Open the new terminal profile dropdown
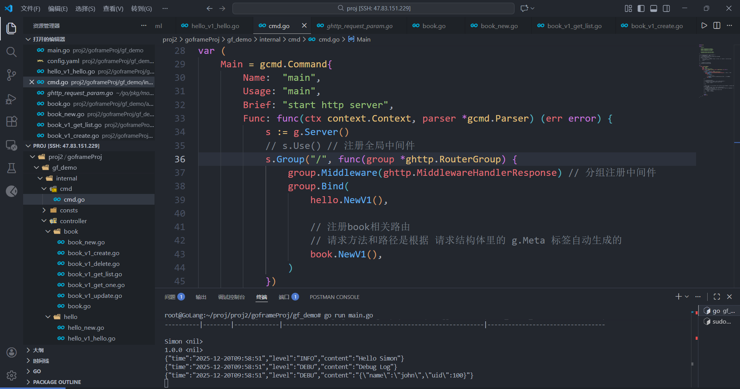Viewport: 740px width, 389px height. (687, 297)
